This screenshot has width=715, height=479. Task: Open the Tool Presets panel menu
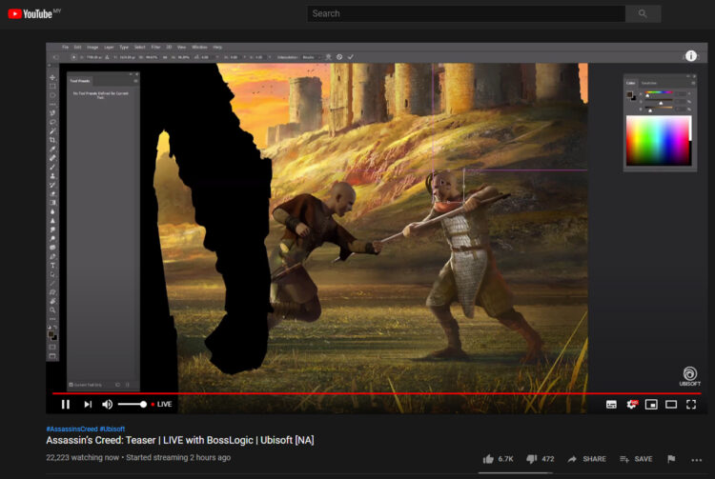135,81
